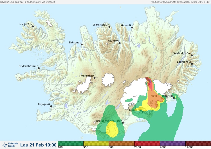Click the 'Lau 21 Feb 10:00' timestamp
Screen dimensions: 211x149
point(38,145)
